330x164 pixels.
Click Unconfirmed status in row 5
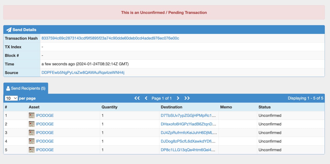click(x=270, y=150)
